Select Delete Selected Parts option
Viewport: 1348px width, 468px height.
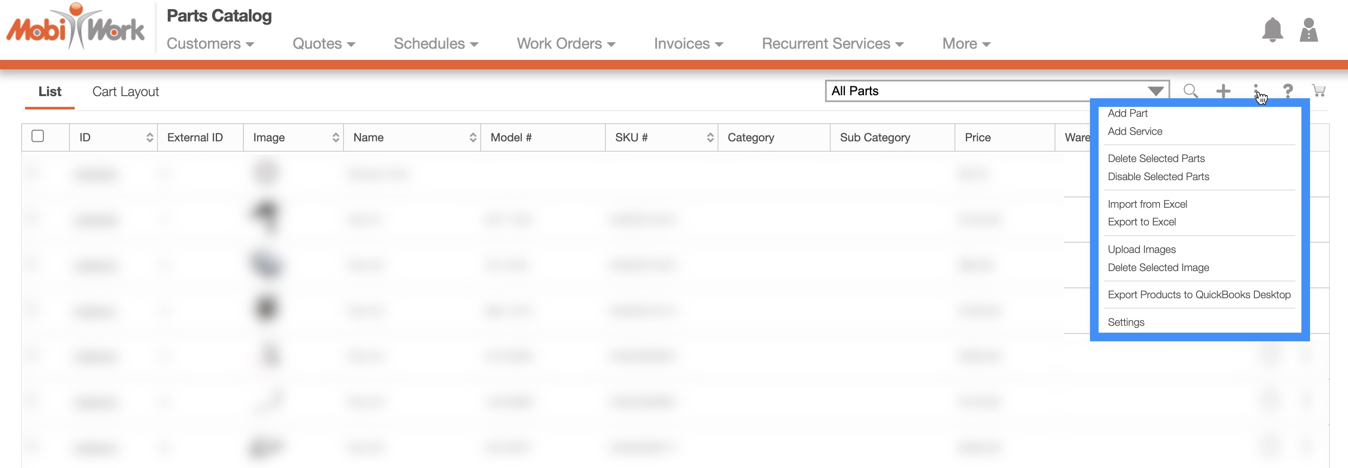pos(1156,159)
